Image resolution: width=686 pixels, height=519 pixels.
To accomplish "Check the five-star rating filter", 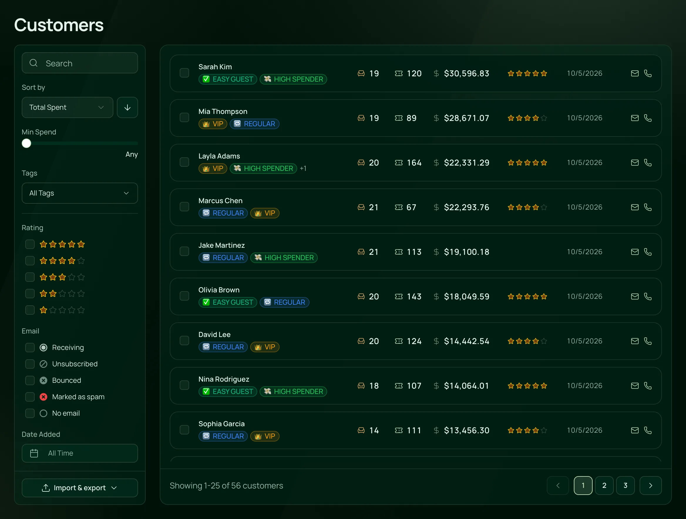I will [x=30, y=244].
